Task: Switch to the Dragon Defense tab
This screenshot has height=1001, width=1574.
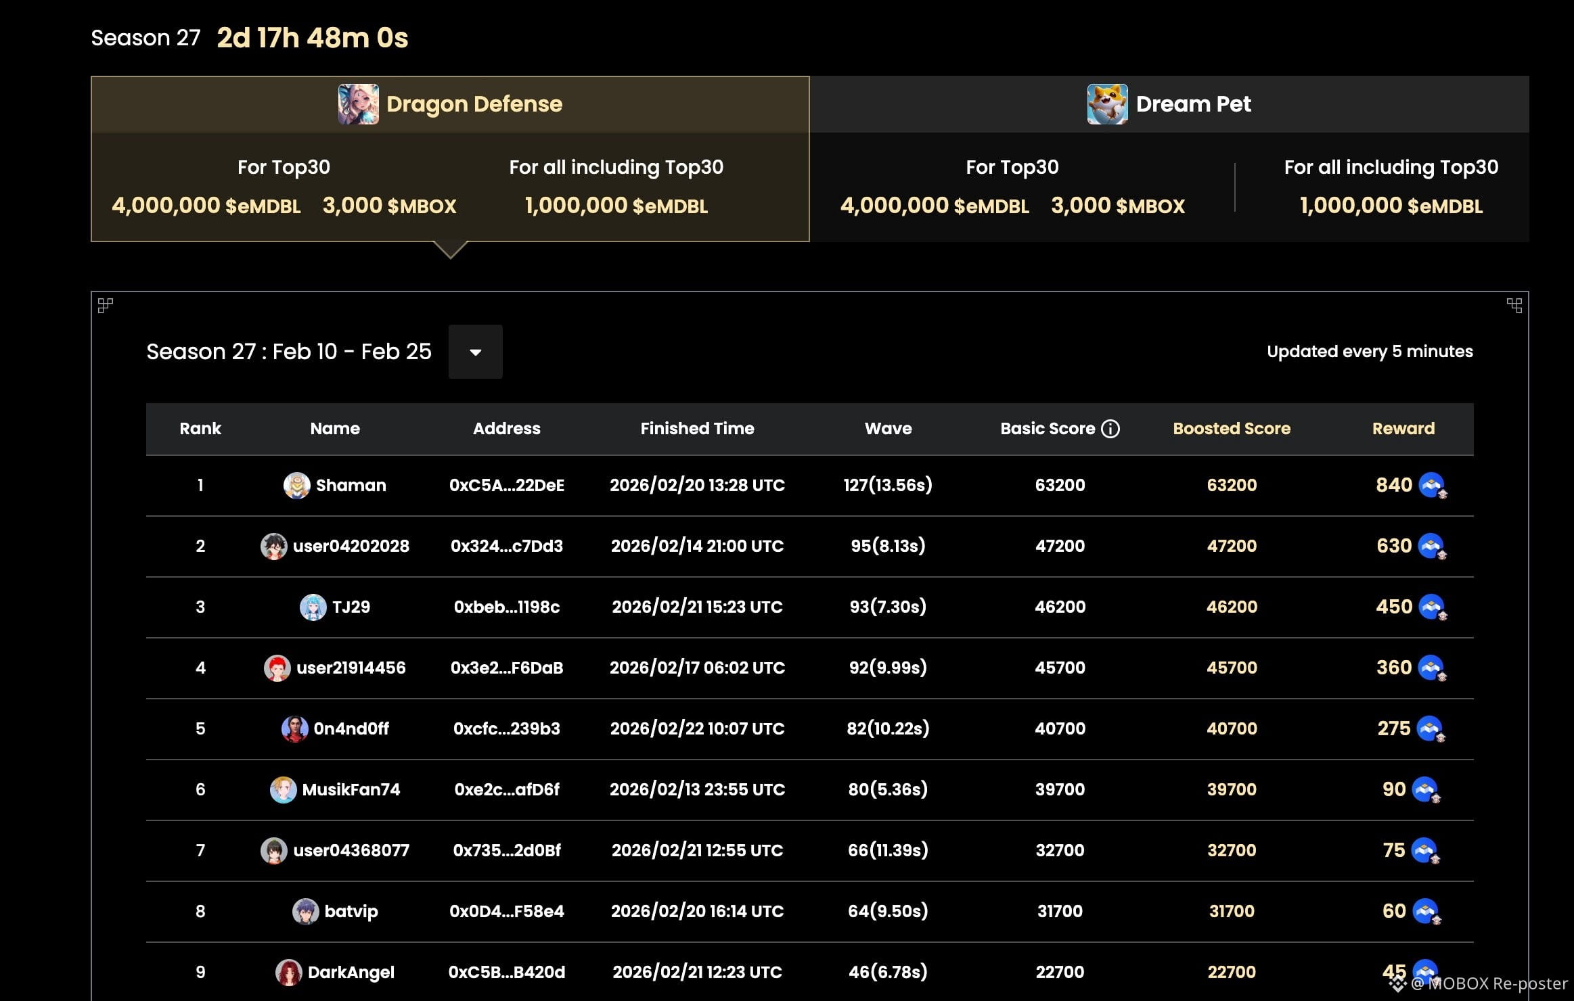Action: click(x=450, y=104)
